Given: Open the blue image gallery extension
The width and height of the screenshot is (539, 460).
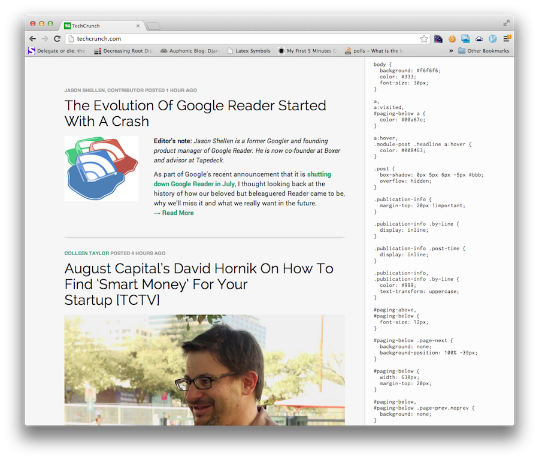Looking at the screenshot, I should point(465,39).
